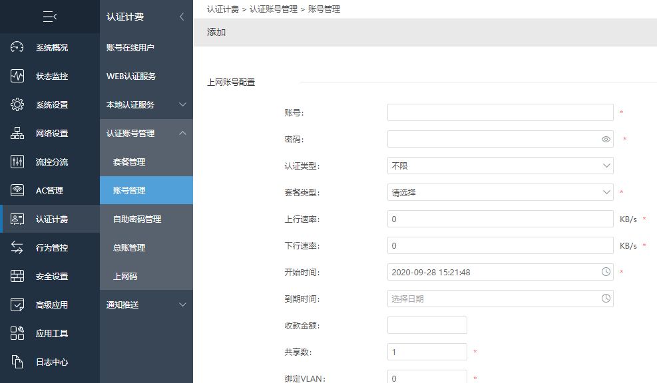Open 安全设置 firewall icon
Viewport: 657px width, 383px height.
point(17,277)
